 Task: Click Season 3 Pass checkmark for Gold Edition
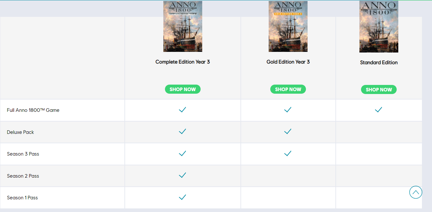click(x=288, y=153)
